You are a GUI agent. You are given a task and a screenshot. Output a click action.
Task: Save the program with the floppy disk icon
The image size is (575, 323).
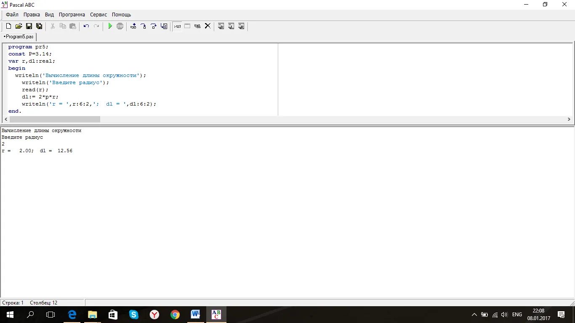tap(29, 26)
